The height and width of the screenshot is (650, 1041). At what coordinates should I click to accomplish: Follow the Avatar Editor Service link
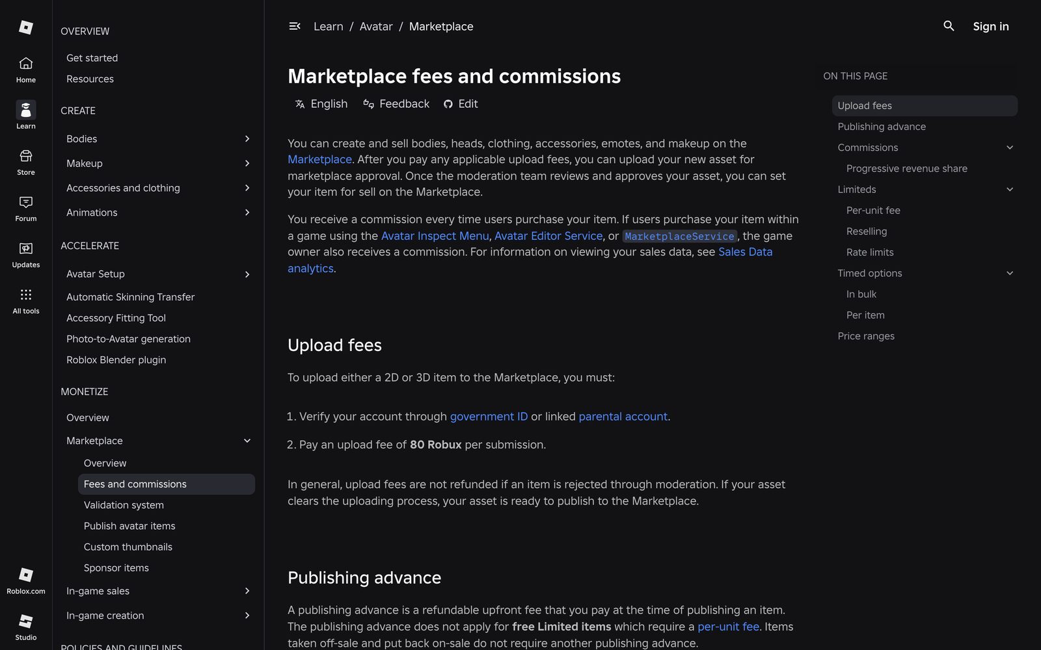click(x=548, y=236)
